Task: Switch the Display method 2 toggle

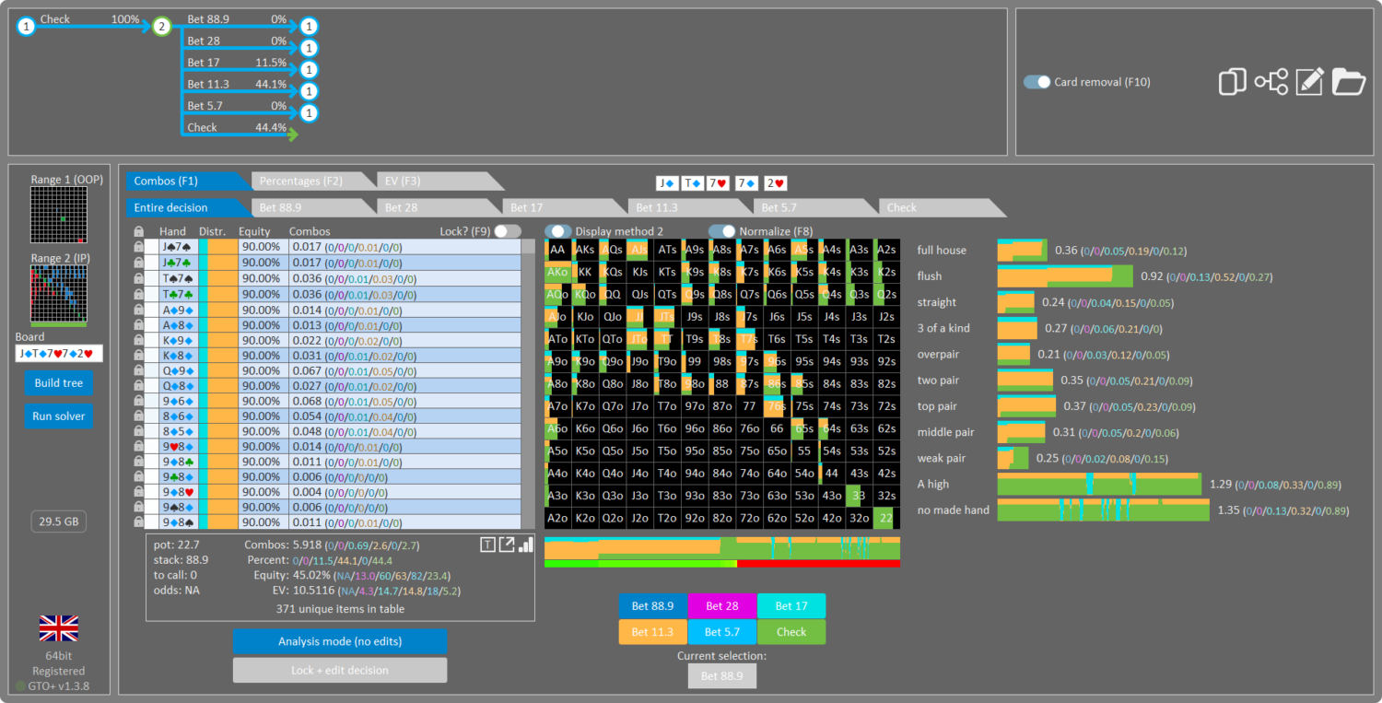Action: 558,231
